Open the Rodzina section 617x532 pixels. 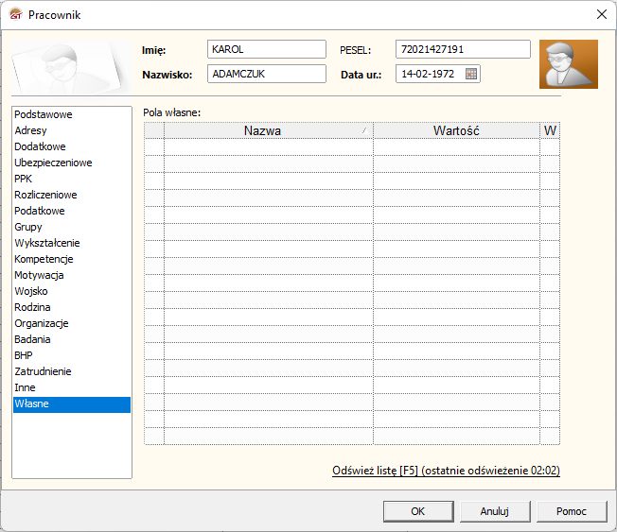pos(72,307)
